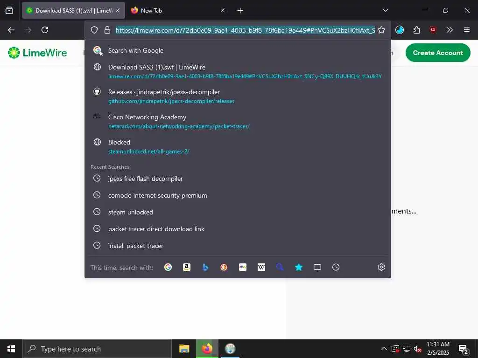Viewport: 478px width, 358px height.
Task: Open the LimeWire home logo
Action: point(37,53)
